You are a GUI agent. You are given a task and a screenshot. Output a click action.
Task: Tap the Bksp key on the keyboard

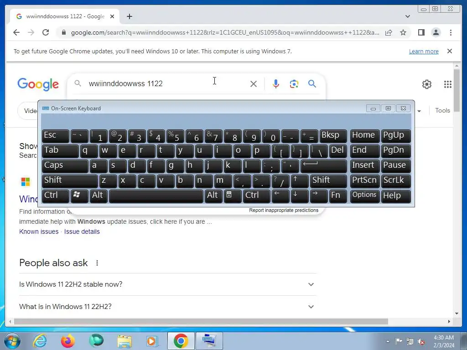(333, 136)
